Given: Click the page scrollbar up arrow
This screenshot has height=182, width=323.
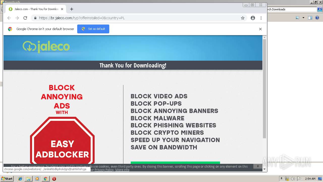Looking at the screenshot, I should (264, 37).
